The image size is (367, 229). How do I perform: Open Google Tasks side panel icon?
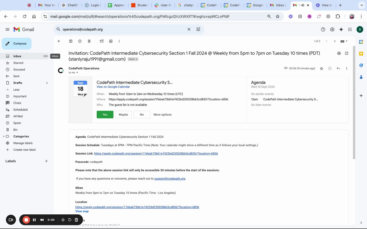coord(361,65)
